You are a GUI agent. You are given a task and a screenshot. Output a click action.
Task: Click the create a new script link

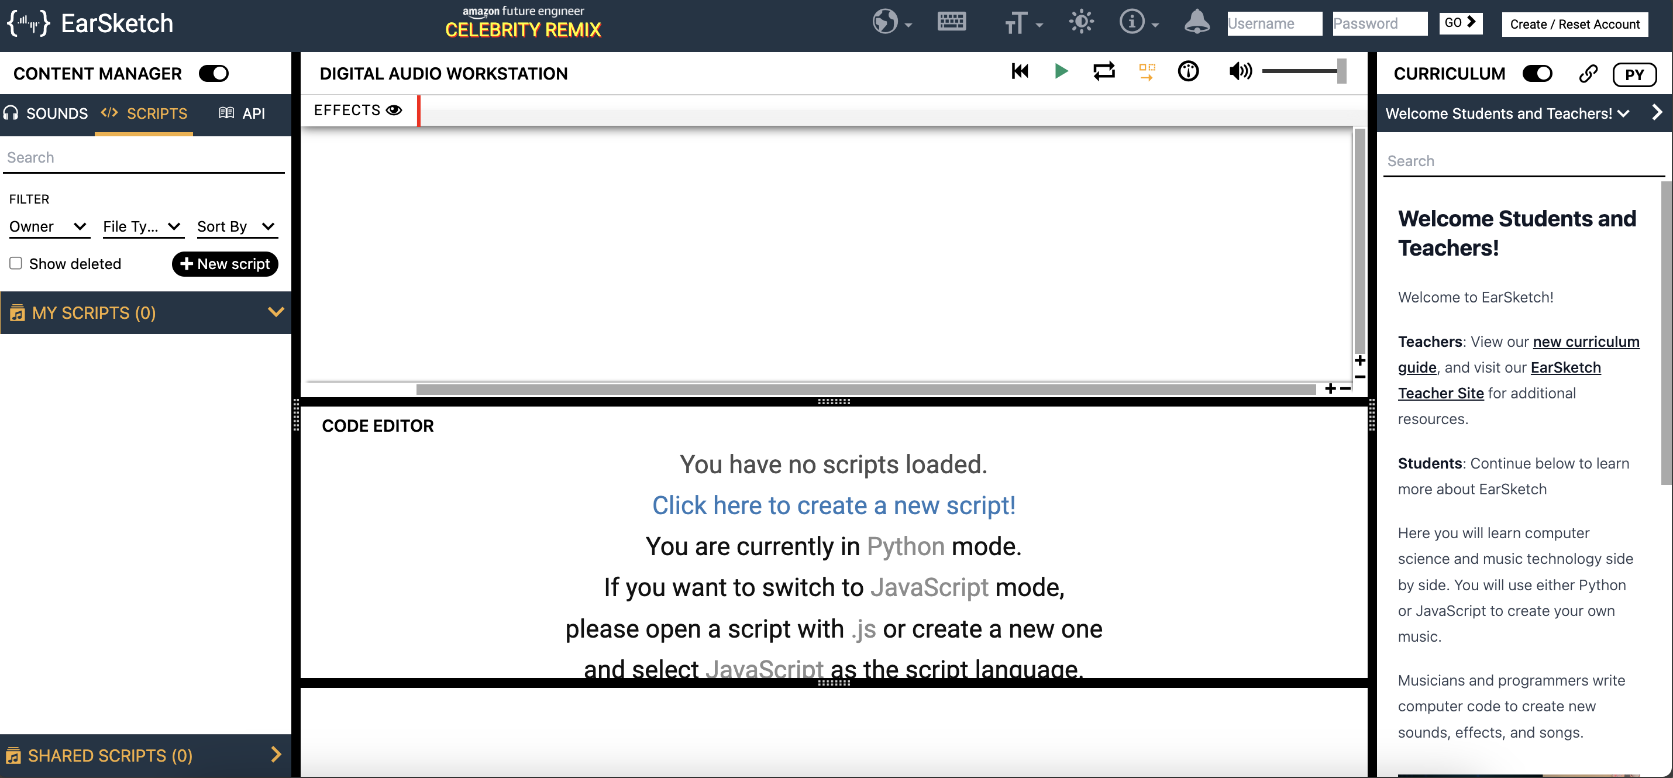click(833, 505)
